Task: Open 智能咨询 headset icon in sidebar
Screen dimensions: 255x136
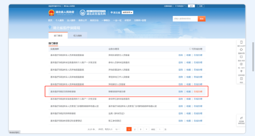Action: [241, 50]
